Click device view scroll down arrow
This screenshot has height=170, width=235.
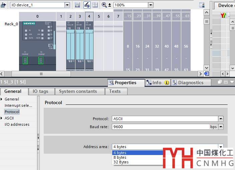pyautogui.click(x=207, y=68)
